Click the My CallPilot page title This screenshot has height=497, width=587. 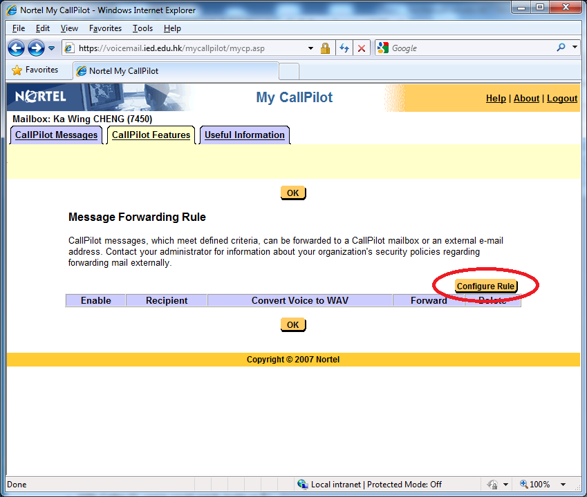coord(295,97)
